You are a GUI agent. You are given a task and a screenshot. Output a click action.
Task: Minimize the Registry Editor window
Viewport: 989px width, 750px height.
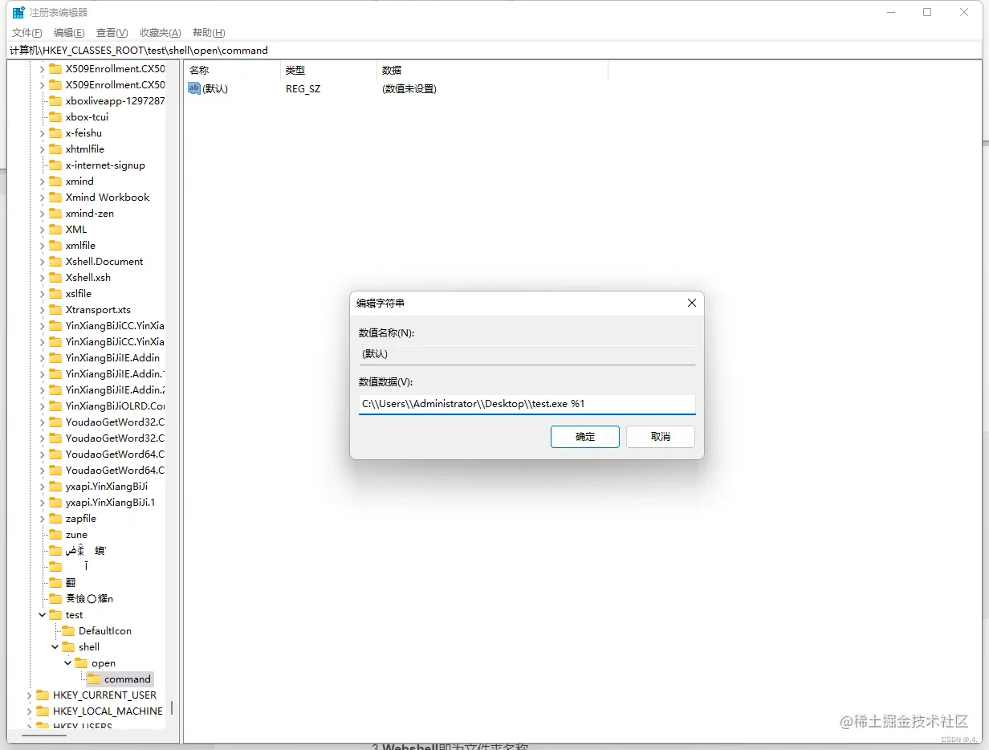(x=890, y=12)
